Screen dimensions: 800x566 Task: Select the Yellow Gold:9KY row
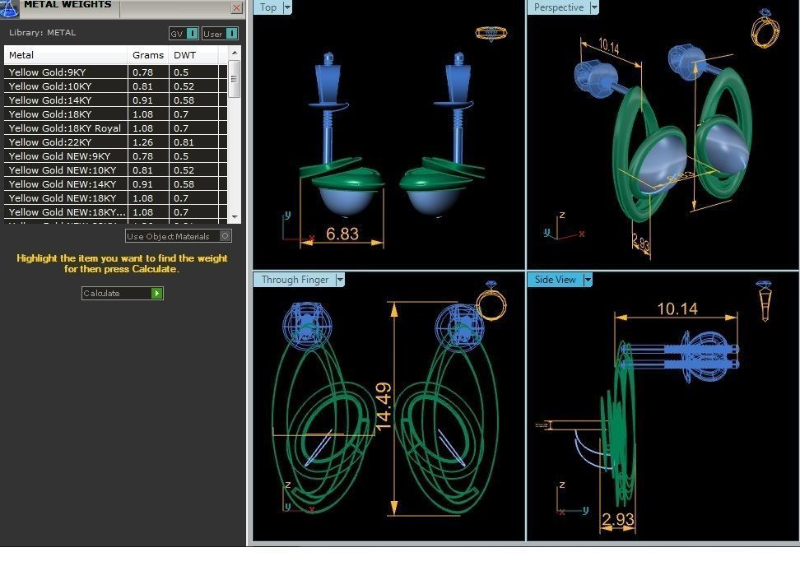point(116,72)
